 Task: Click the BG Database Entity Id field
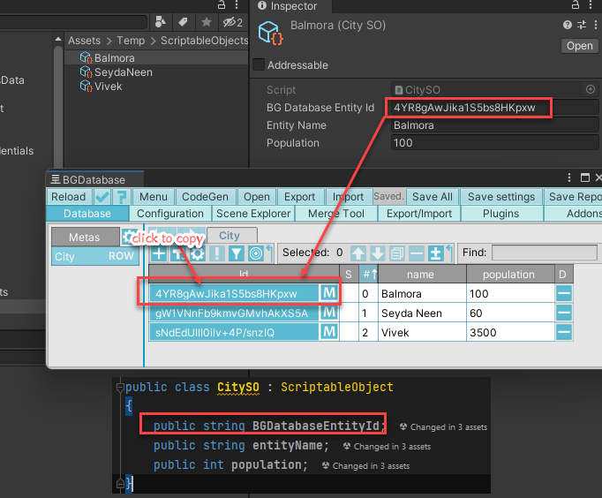pyautogui.click(x=494, y=108)
